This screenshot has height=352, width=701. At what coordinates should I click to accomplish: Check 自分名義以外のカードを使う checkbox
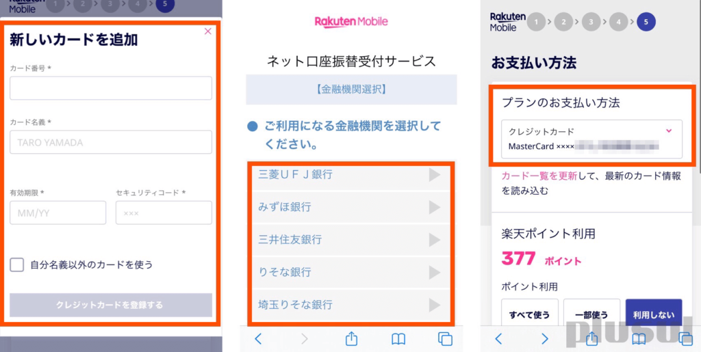[x=17, y=265]
